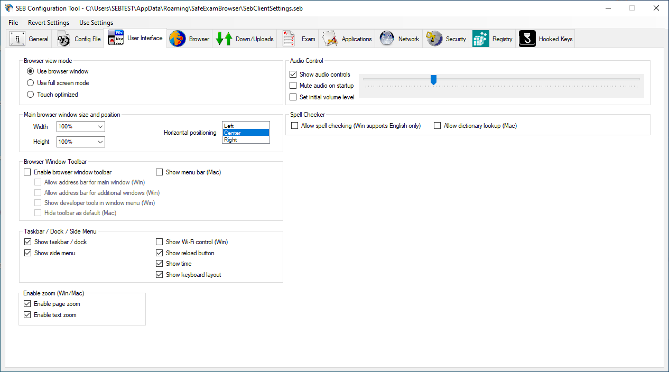669x372 pixels.
Task: Click the Security tab icon
Action: 434,39
